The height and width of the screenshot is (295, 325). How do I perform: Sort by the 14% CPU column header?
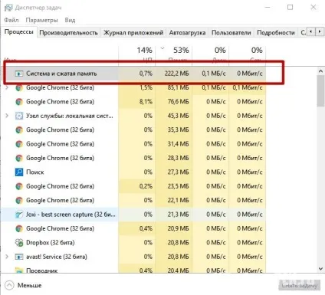pos(136,54)
